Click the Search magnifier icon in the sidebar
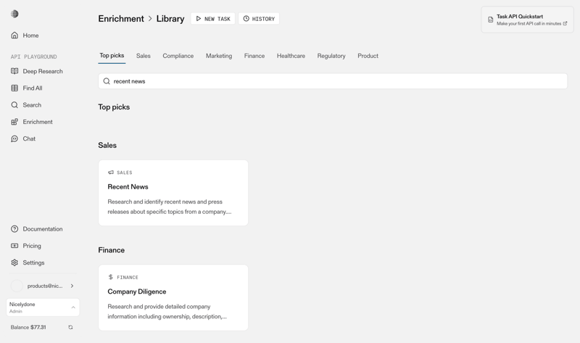Viewport: 580px width, 343px height. [14, 104]
